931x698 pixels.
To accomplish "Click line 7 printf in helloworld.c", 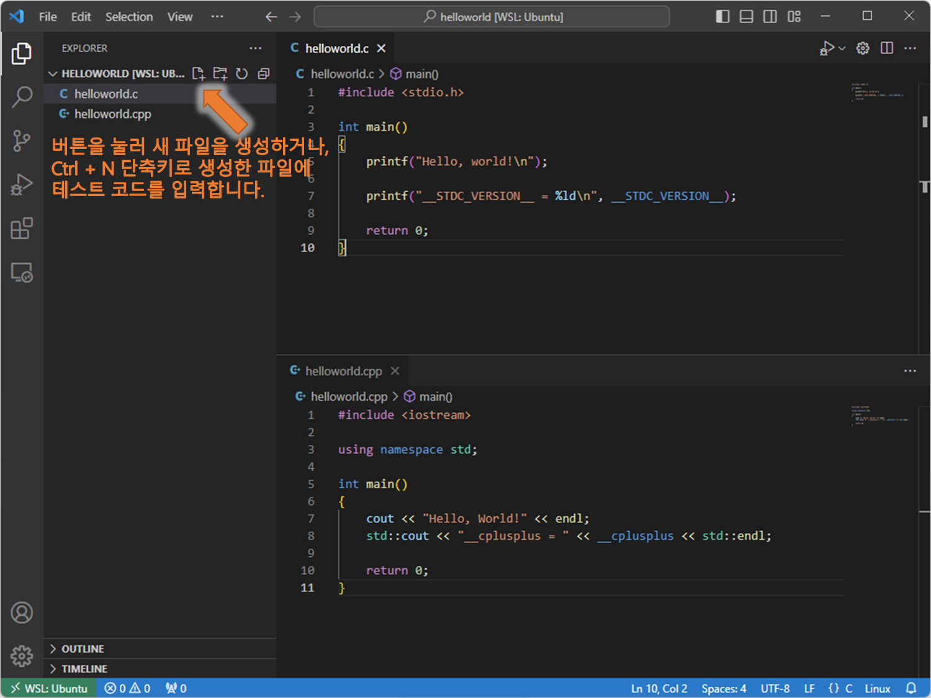I will (551, 196).
